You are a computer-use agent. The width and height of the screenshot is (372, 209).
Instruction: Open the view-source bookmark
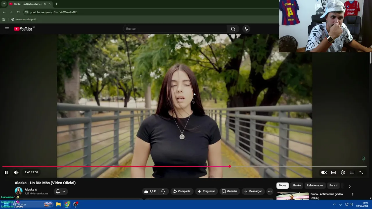tap(24, 19)
